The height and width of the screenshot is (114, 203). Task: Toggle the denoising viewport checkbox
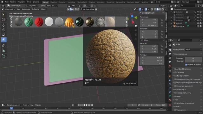[186, 65]
